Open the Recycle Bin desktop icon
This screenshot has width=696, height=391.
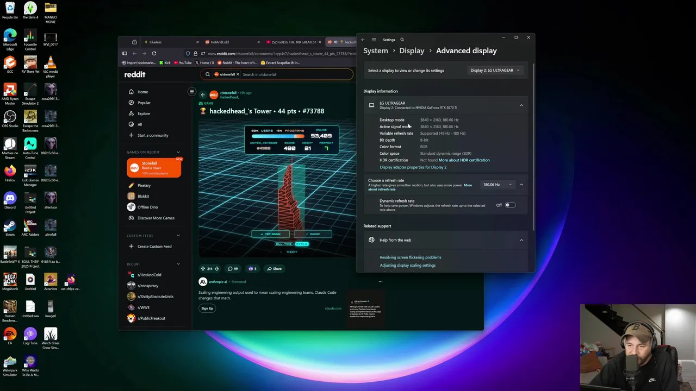point(10,10)
